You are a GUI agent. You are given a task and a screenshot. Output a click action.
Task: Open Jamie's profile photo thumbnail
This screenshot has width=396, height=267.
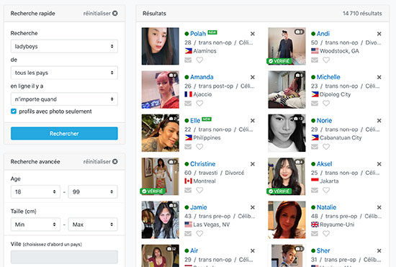click(x=161, y=220)
